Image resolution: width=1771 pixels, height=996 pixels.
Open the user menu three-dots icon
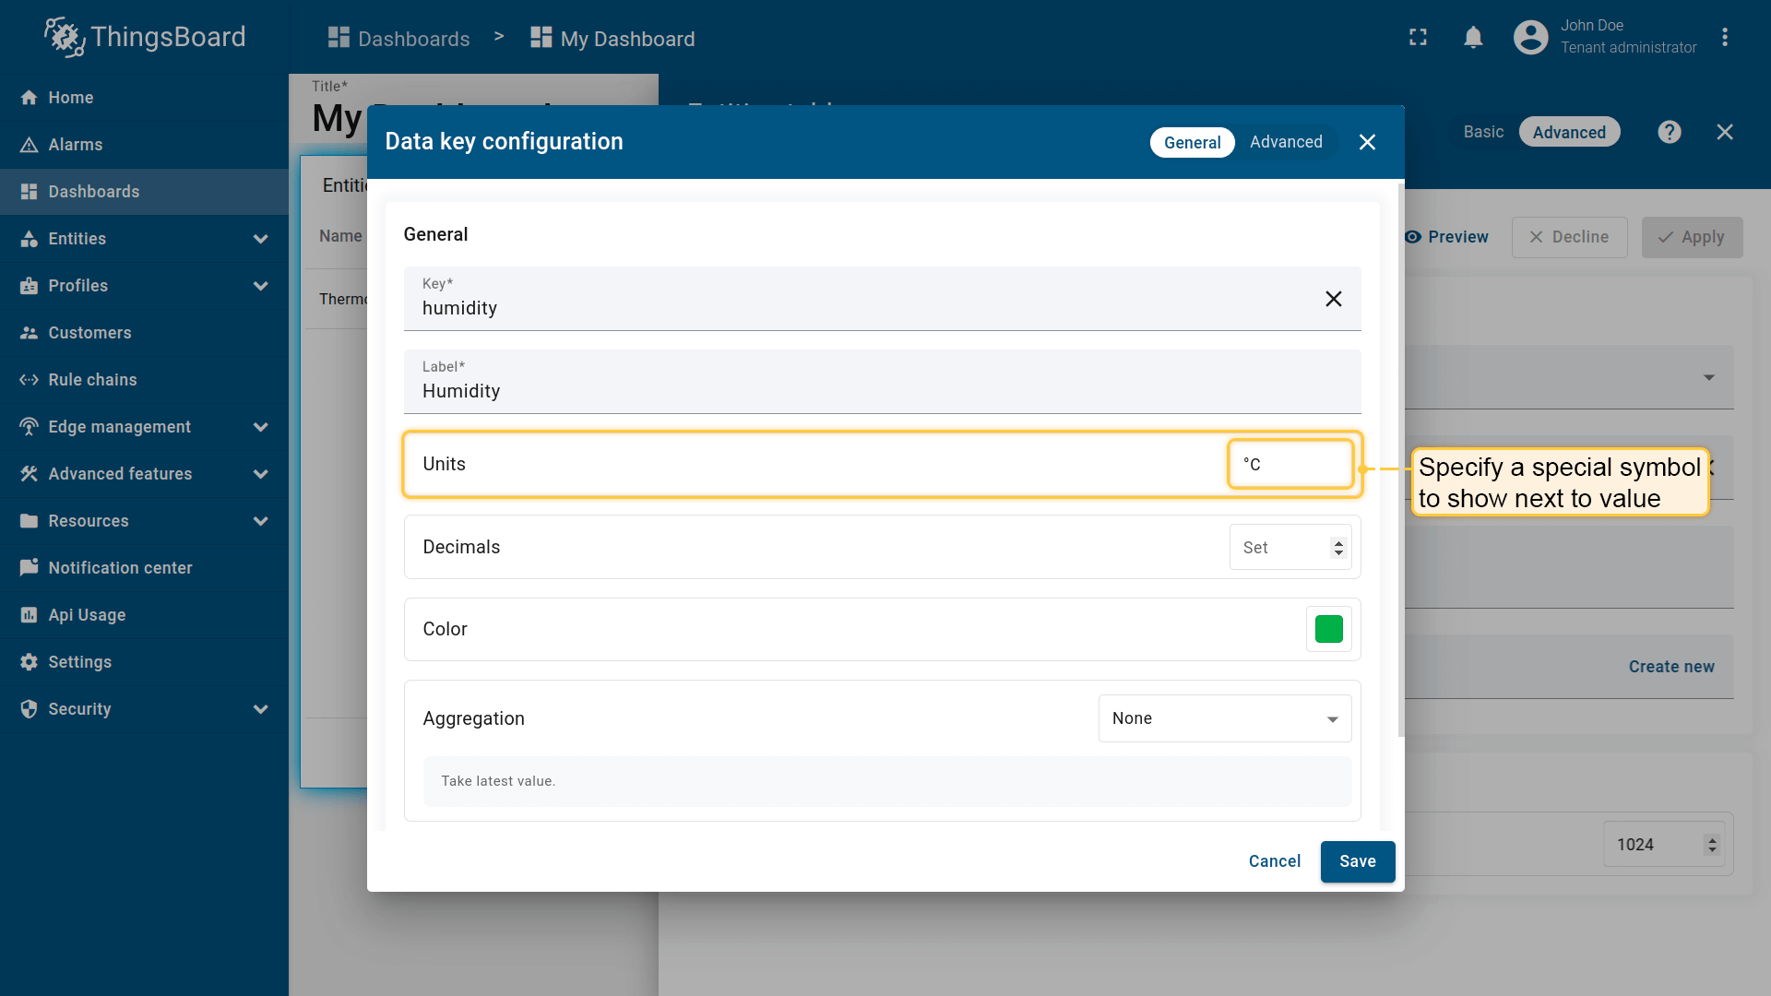click(x=1724, y=38)
